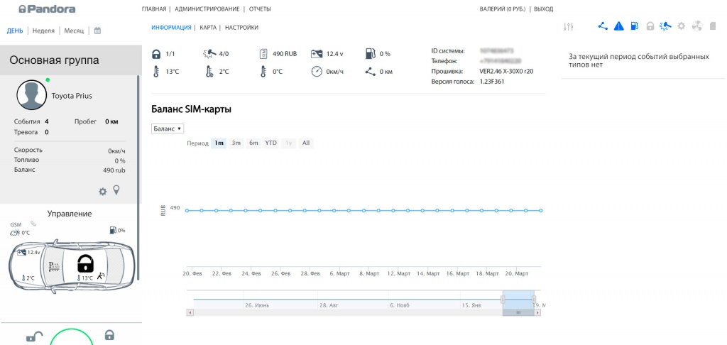Screen dimensions: 727x345
Task: Click the chart navigator left handle
Action: [503, 300]
